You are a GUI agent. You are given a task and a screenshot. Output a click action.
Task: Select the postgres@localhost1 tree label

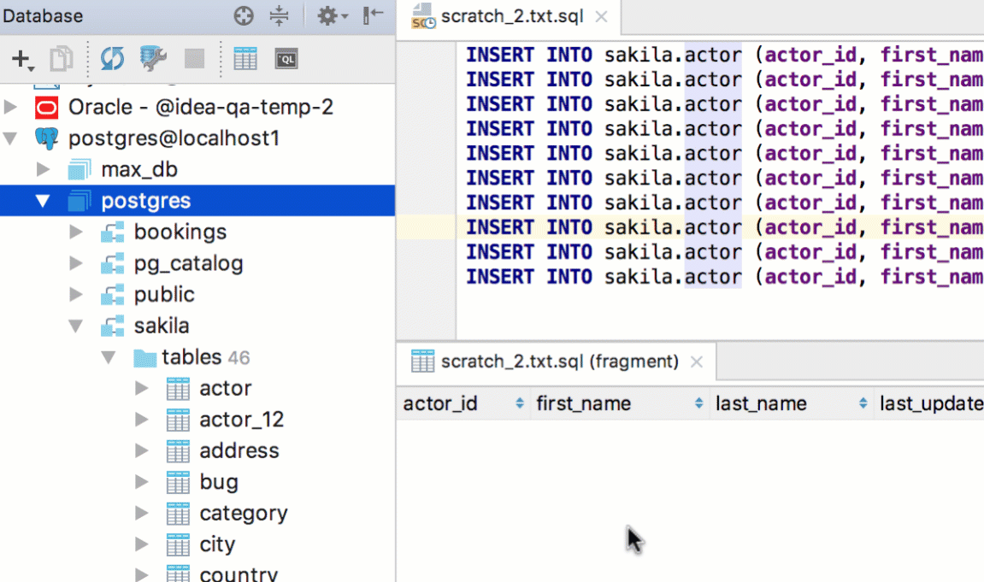pyautogui.click(x=174, y=138)
